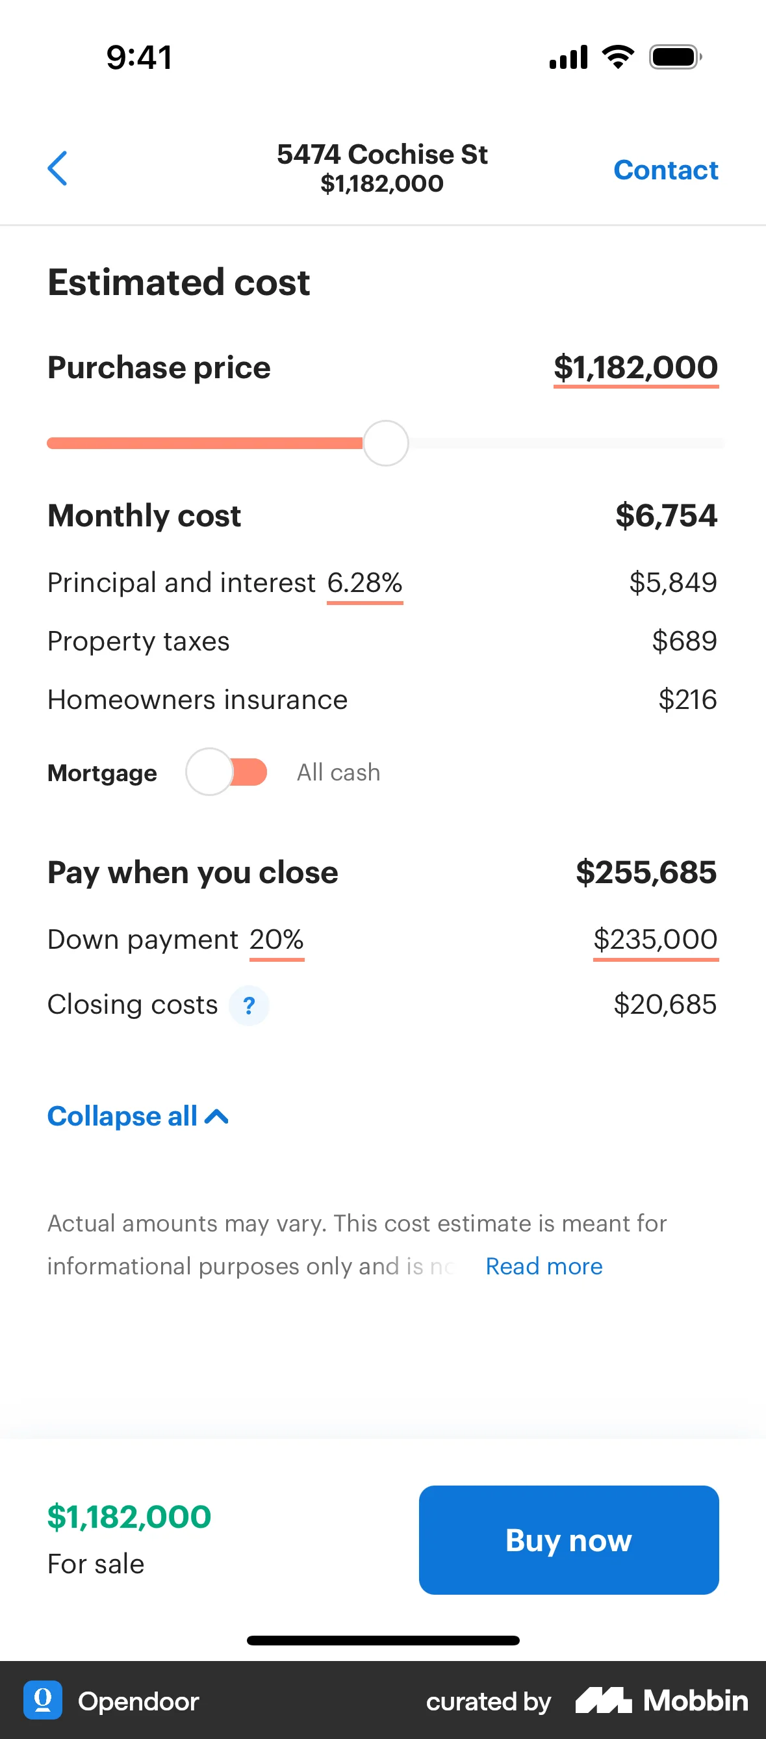This screenshot has height=1739, width=766.
Task: Expand disclaimer with Read more
Action: 544,1267
